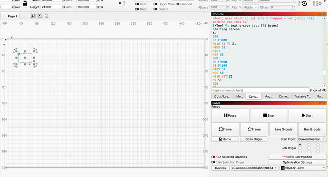The width and height of the screenshot is (328, 177).
Task: Click Go to Origin button
Action: (x=253, y=139)
